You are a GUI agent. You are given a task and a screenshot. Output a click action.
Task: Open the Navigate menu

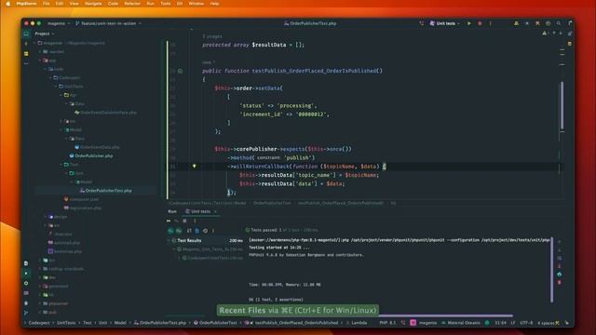click(93, 4)
